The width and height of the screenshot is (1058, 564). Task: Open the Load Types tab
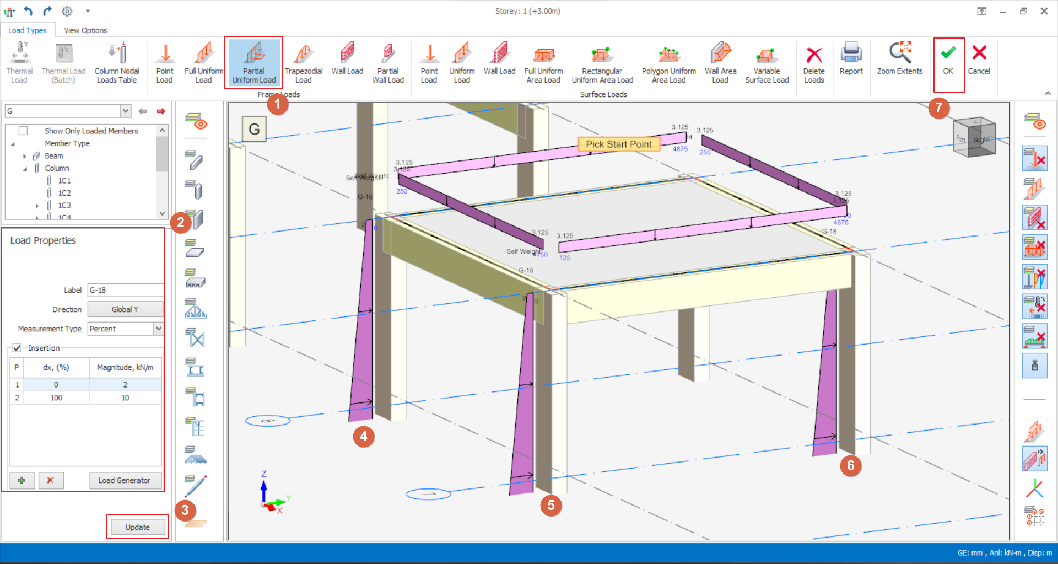[x=27, y=30]
